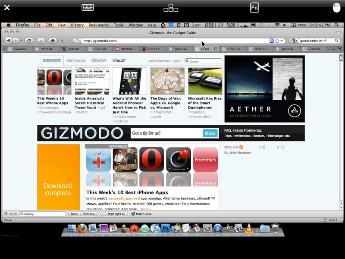
Task: Click the AETHER apparel advertisement
Action: 264,89
